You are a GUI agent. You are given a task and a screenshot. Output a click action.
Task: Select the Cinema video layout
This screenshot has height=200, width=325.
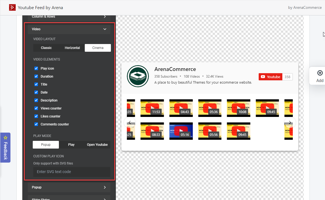coord(98,48)
